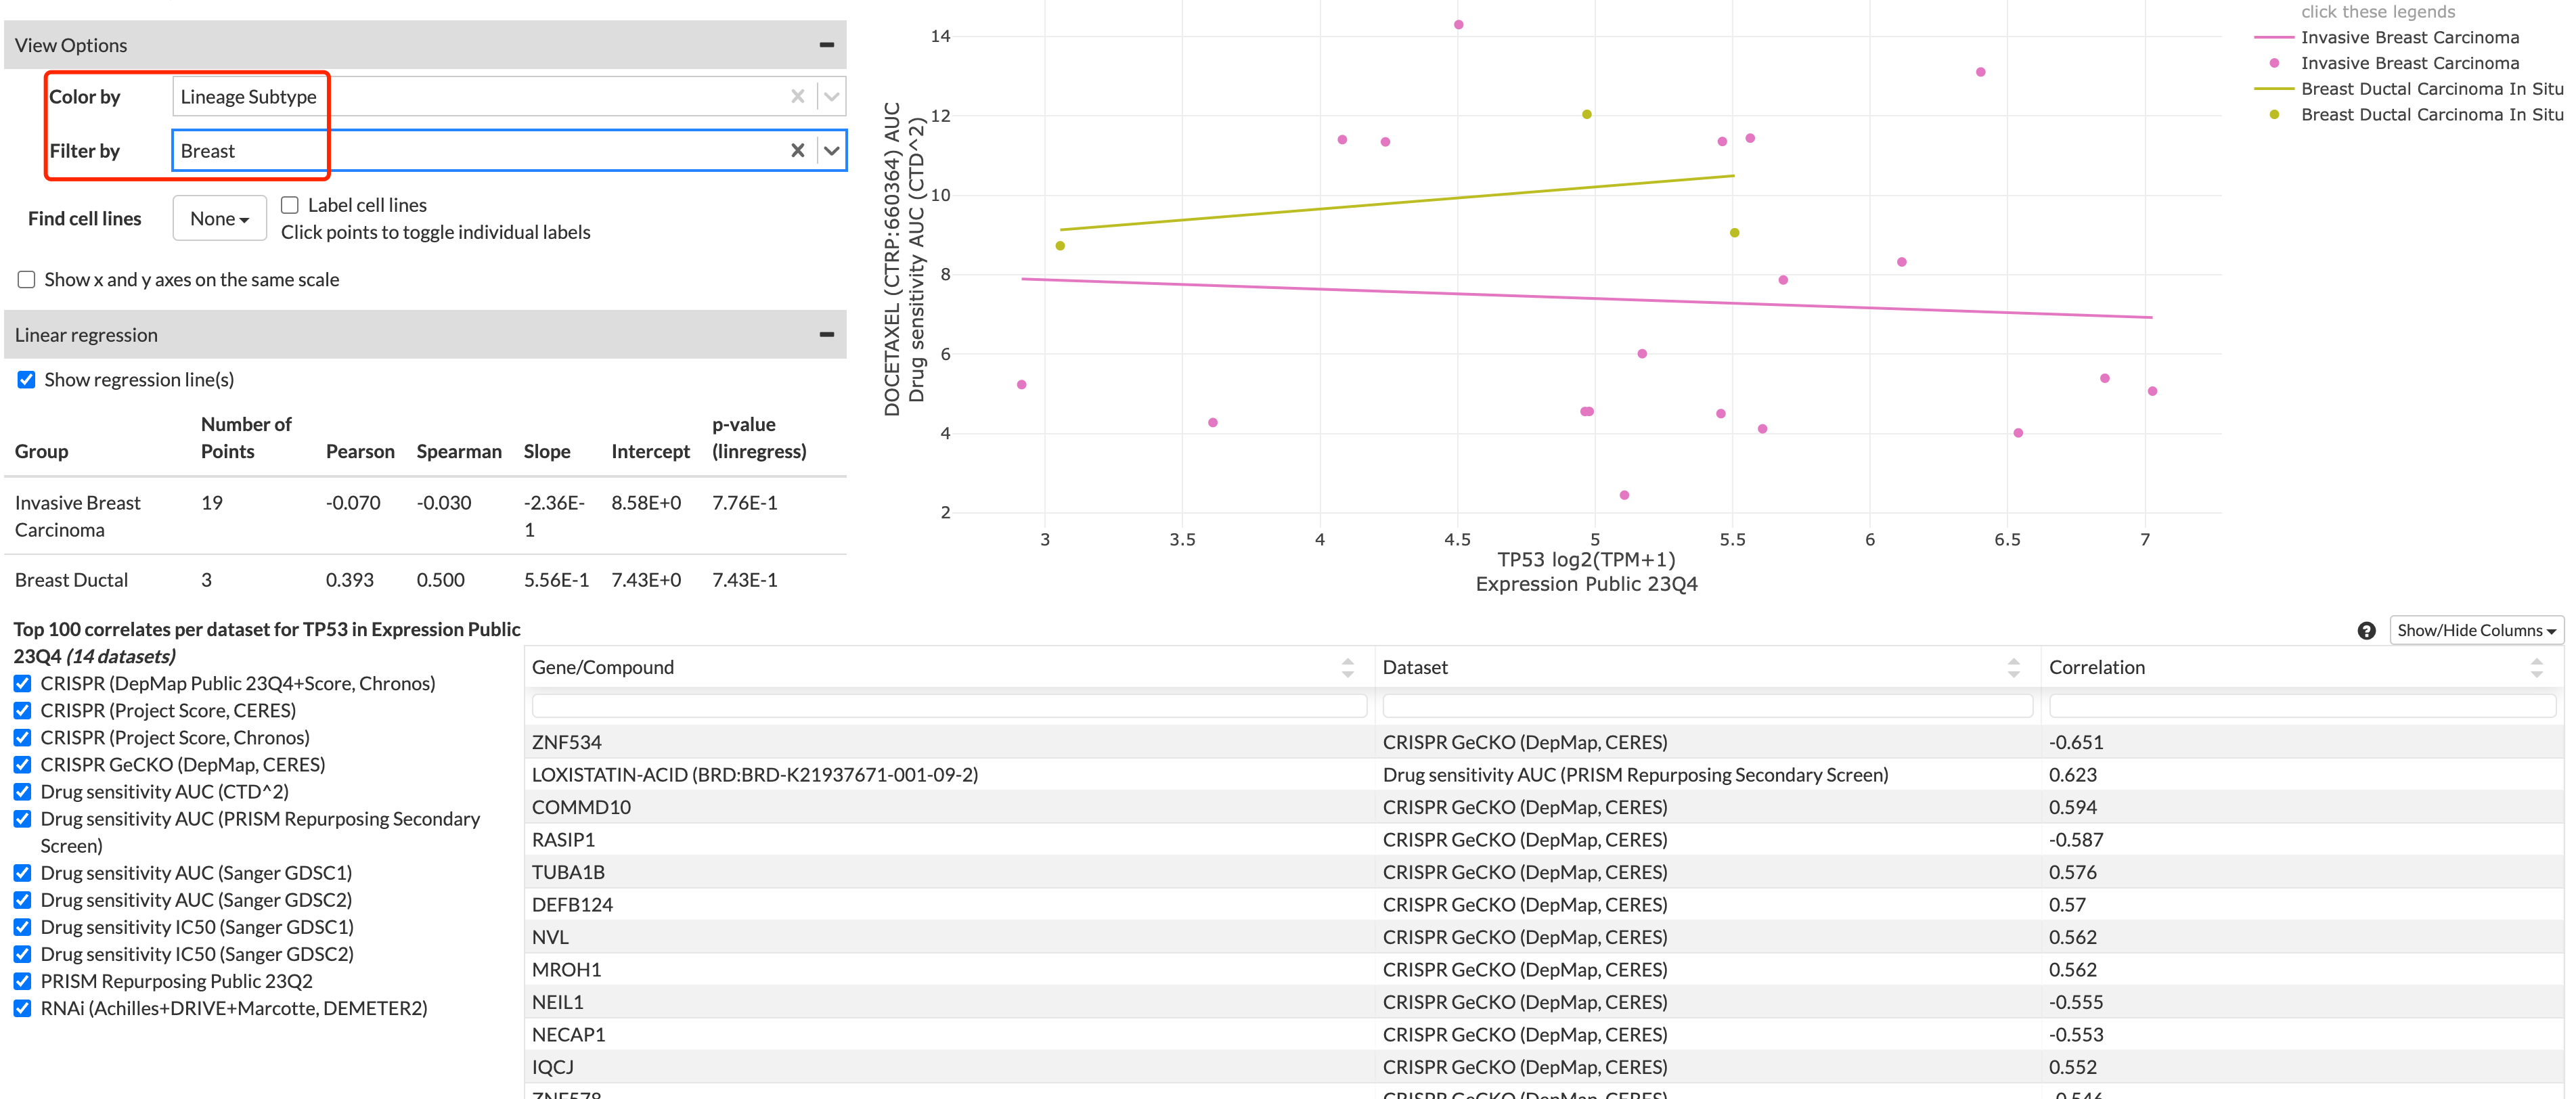
Task: Open Find cell lines None dropdown
Action: point(219,219)
